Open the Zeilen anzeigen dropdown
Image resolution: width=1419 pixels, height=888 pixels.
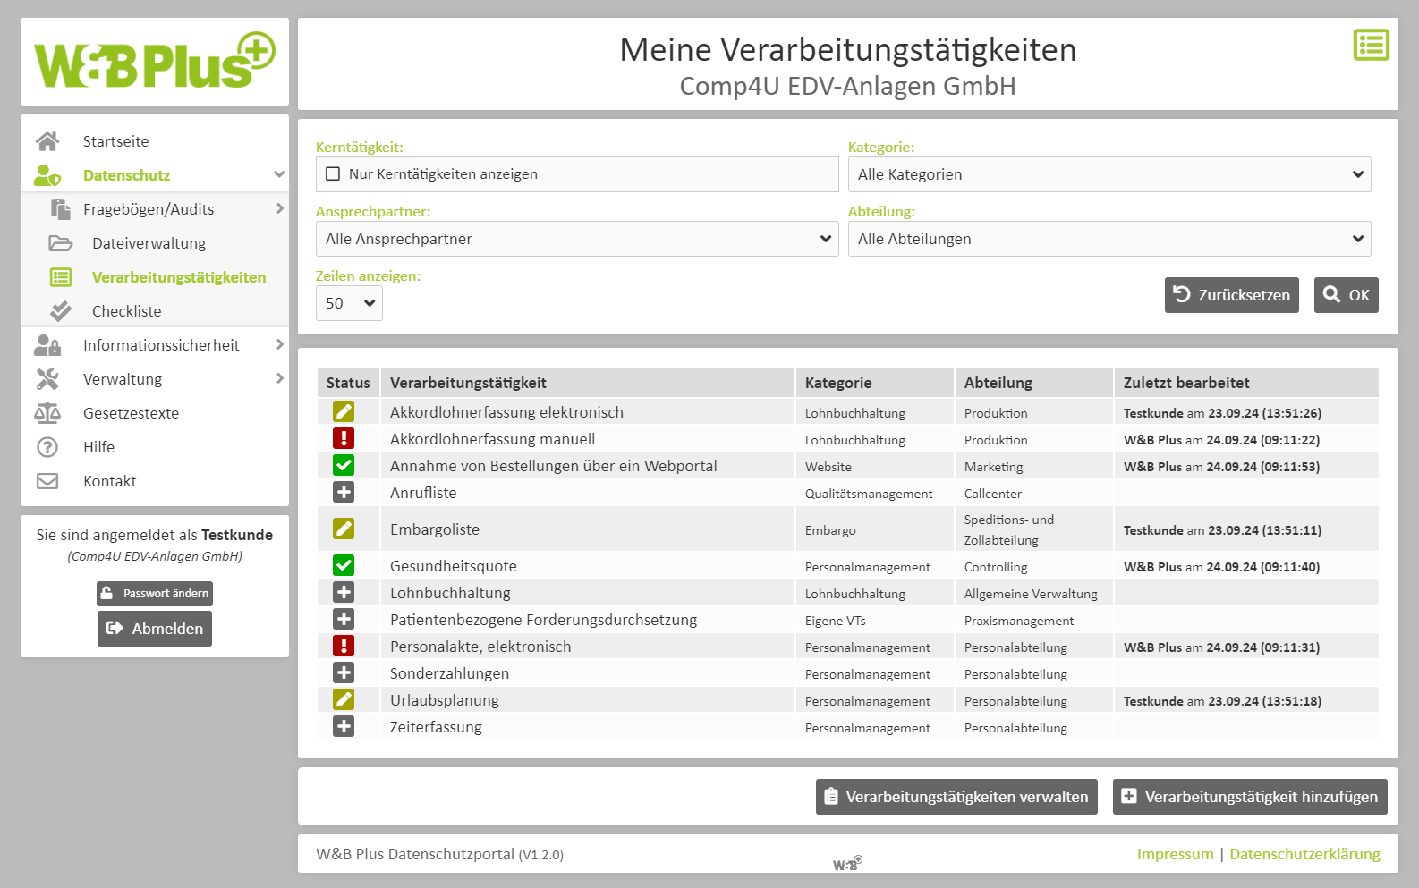click(x=349, y=303)
